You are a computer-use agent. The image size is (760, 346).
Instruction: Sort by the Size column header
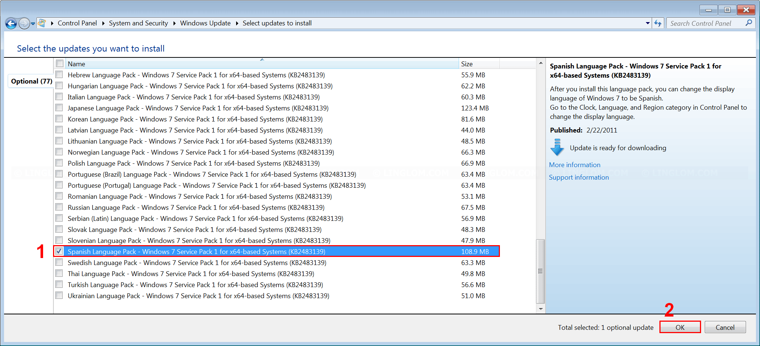point(479,64)
